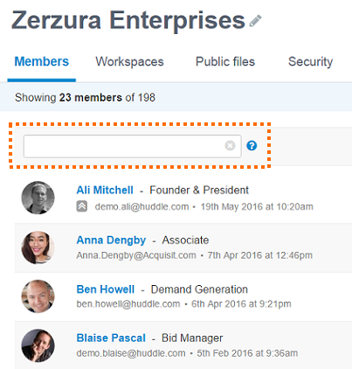Switch to the Workspaces tab

click(x=129, y=62)
